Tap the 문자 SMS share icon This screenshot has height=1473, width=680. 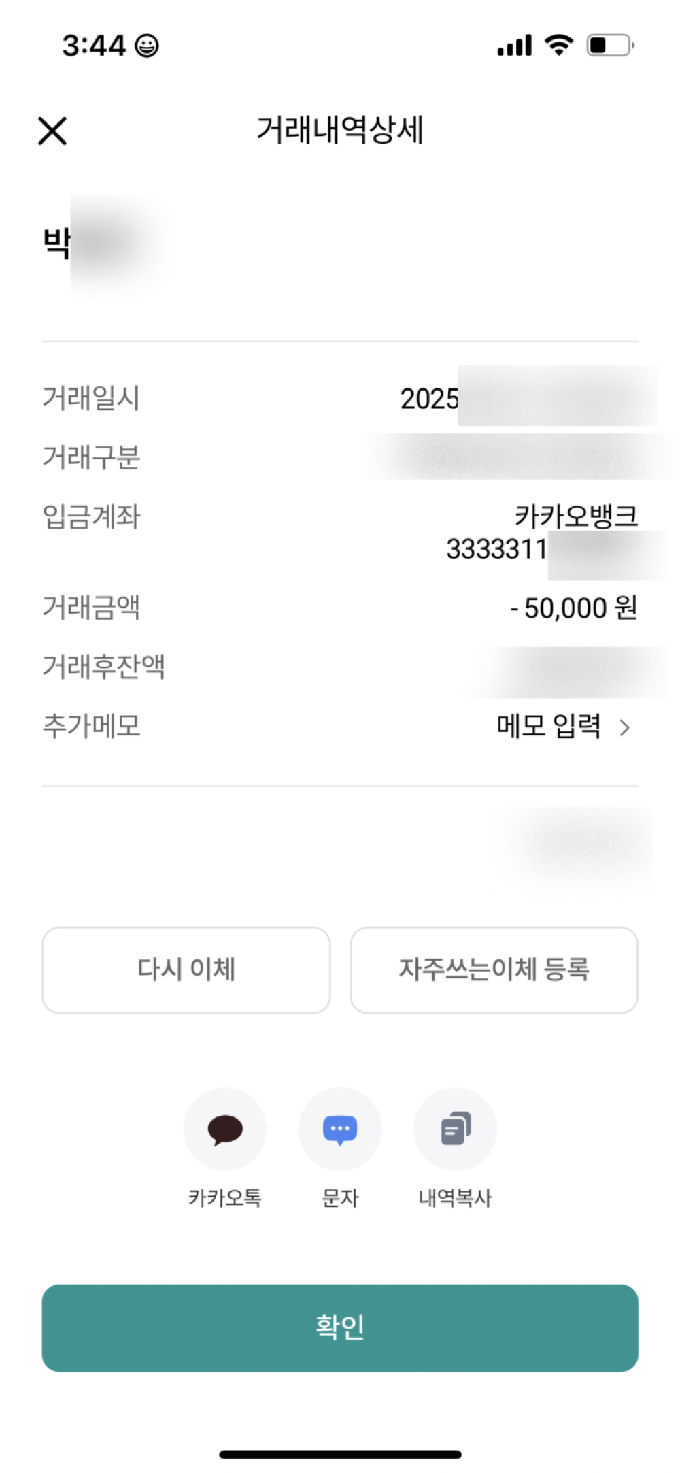[x=339, y=1129]
